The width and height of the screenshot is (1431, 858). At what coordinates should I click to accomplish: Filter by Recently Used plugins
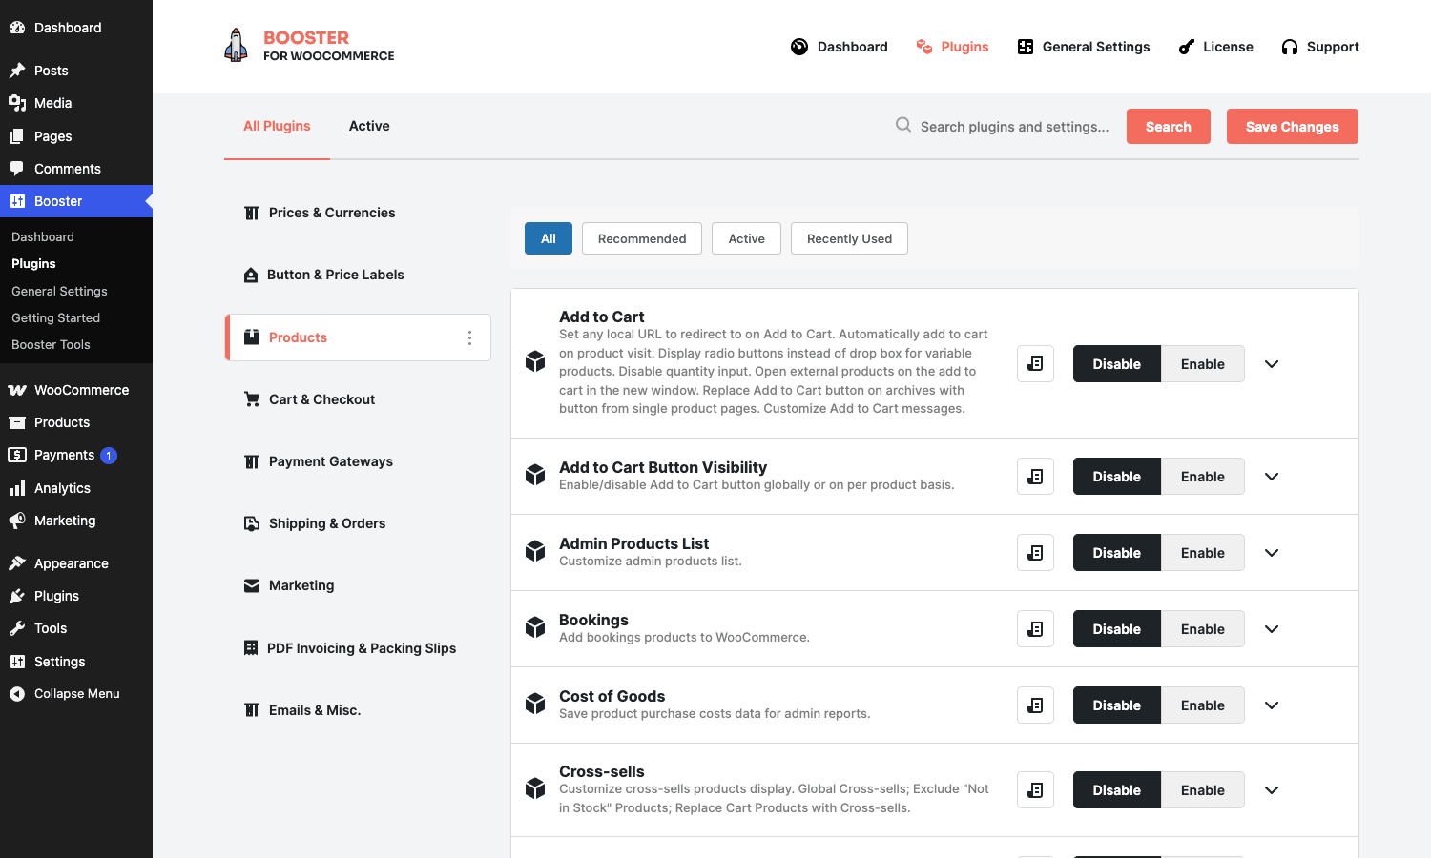click(x=849, y=238)
